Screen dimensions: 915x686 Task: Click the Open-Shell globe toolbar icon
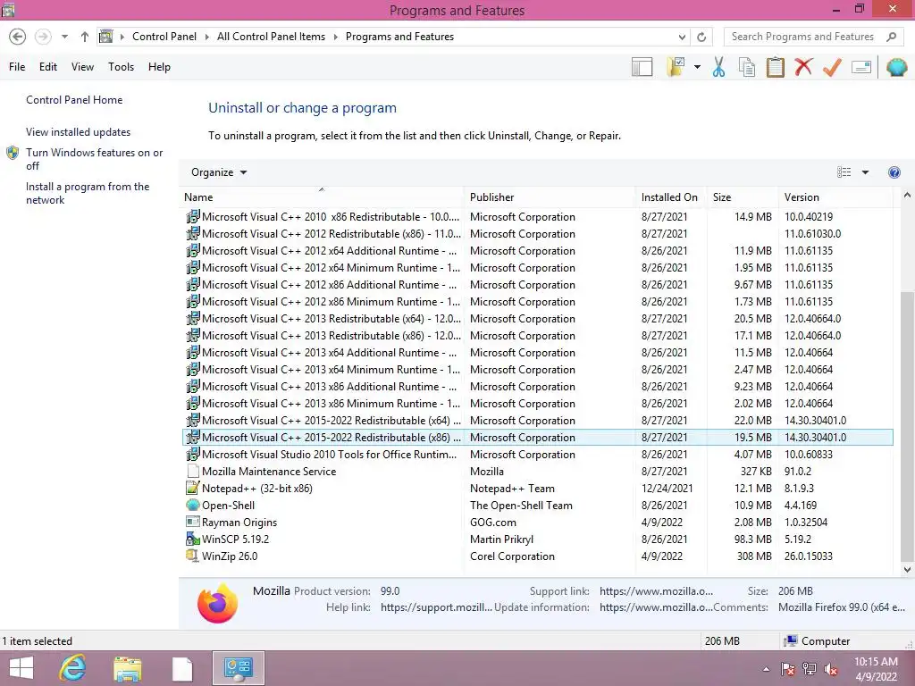(x=896, y=67)
